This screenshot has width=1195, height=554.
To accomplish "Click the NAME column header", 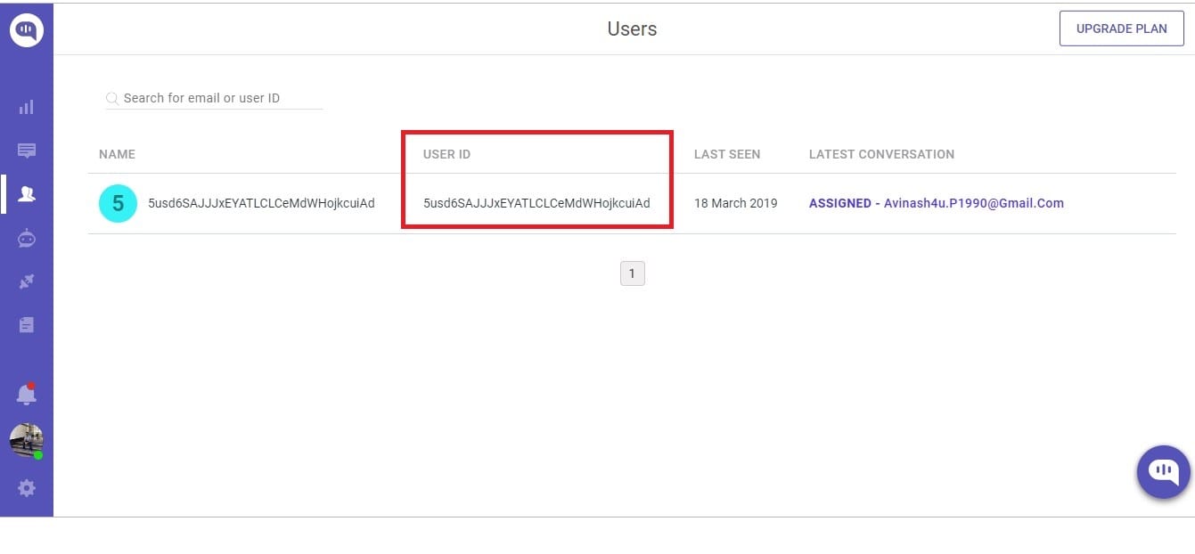I will pos(117,154).
